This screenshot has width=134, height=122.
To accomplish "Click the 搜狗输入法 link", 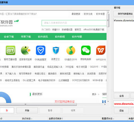I will point(79,73).
